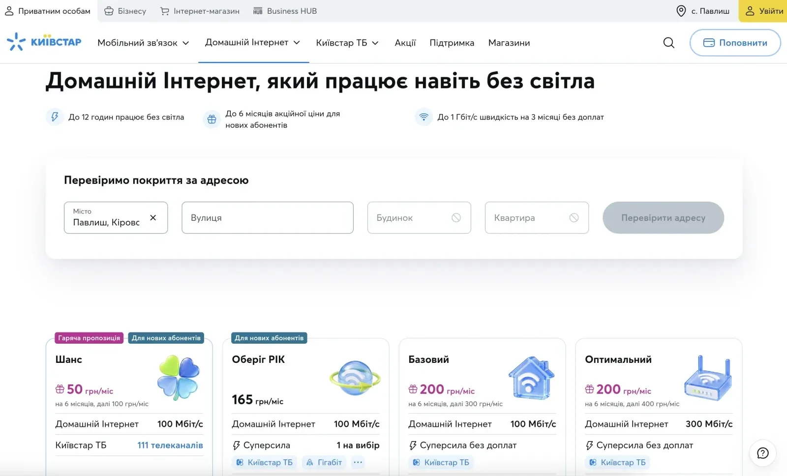Image resolution: width=787 pixels, height=476 pixels.
Task: Open the Базовий tariff title
Action: pos(429,359)
